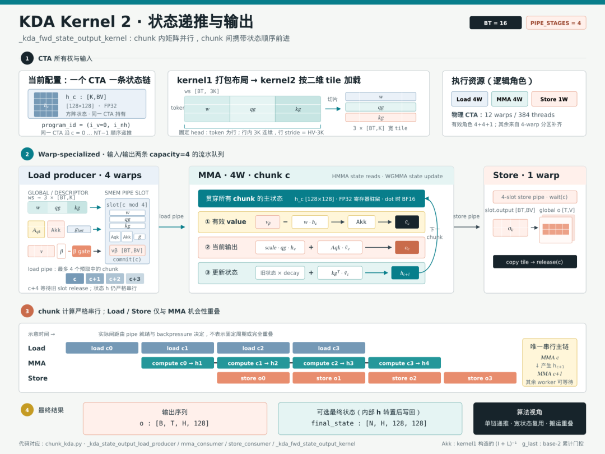The height and width of the screenshot is (454, 605).
Task: Click the c+2 prefetch chunk chip
Action: pos(115,279)
